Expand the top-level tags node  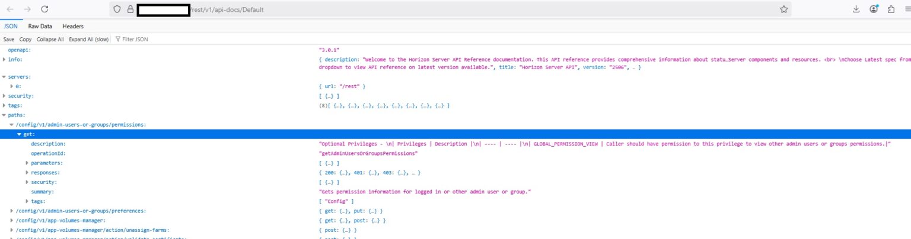(x=5, y=105)
